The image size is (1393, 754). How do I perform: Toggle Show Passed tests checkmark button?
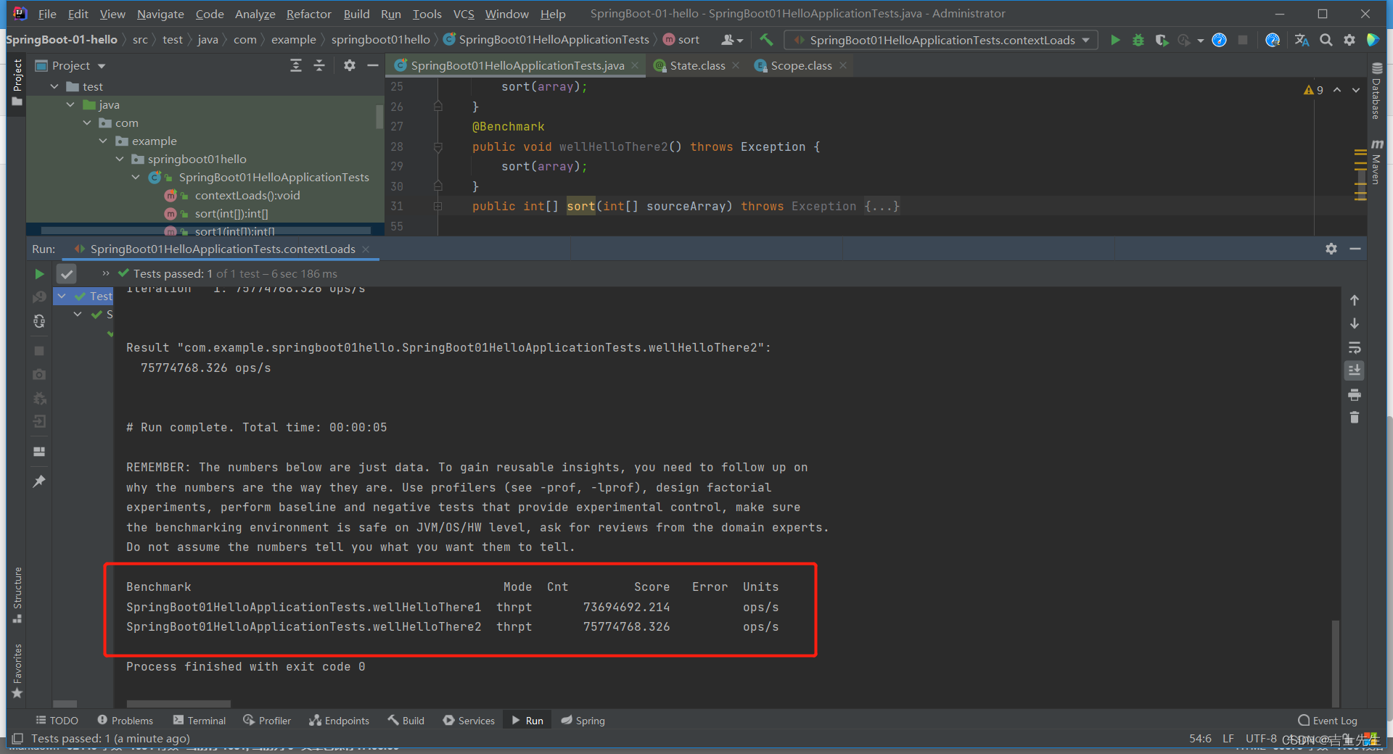(x=67, y=274)
